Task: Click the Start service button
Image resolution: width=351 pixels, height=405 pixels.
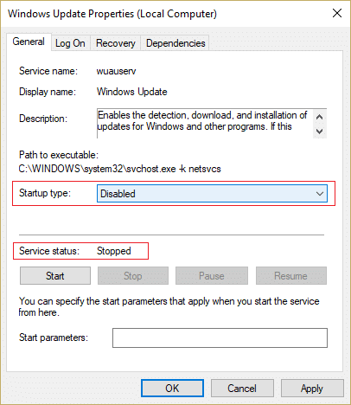Action: point(55,276)
